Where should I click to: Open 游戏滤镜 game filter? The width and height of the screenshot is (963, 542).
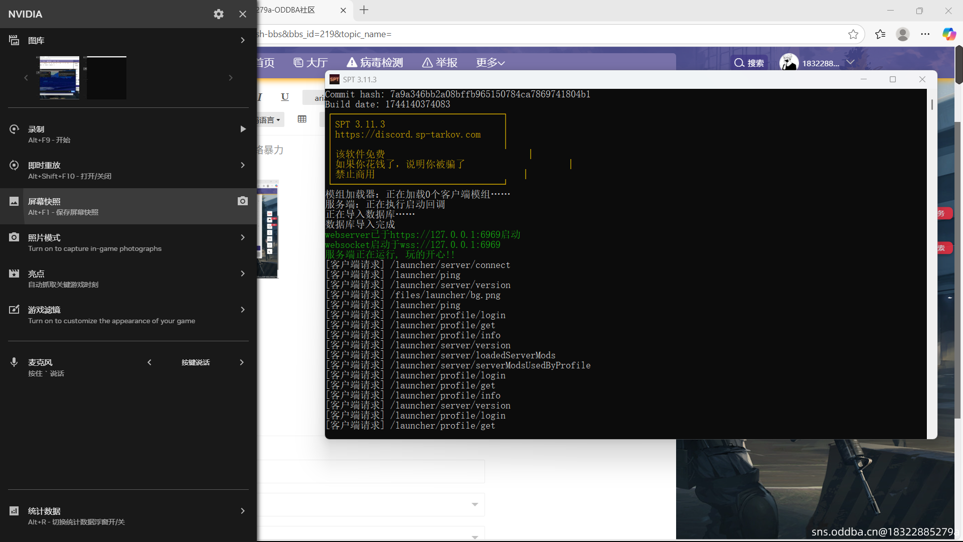tap(128, 315)
